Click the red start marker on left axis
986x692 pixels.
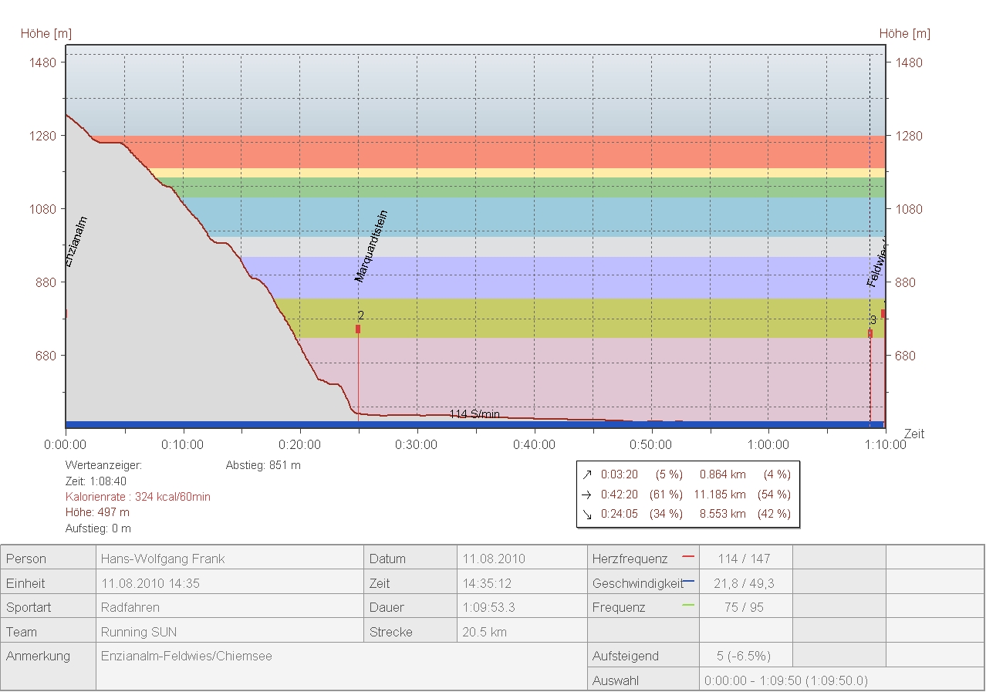(66, 313)
